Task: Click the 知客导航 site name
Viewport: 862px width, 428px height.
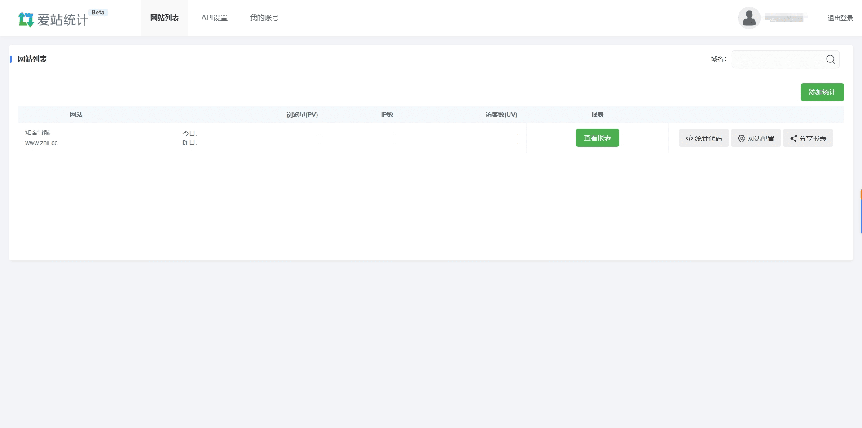Action: coord(38,132)
